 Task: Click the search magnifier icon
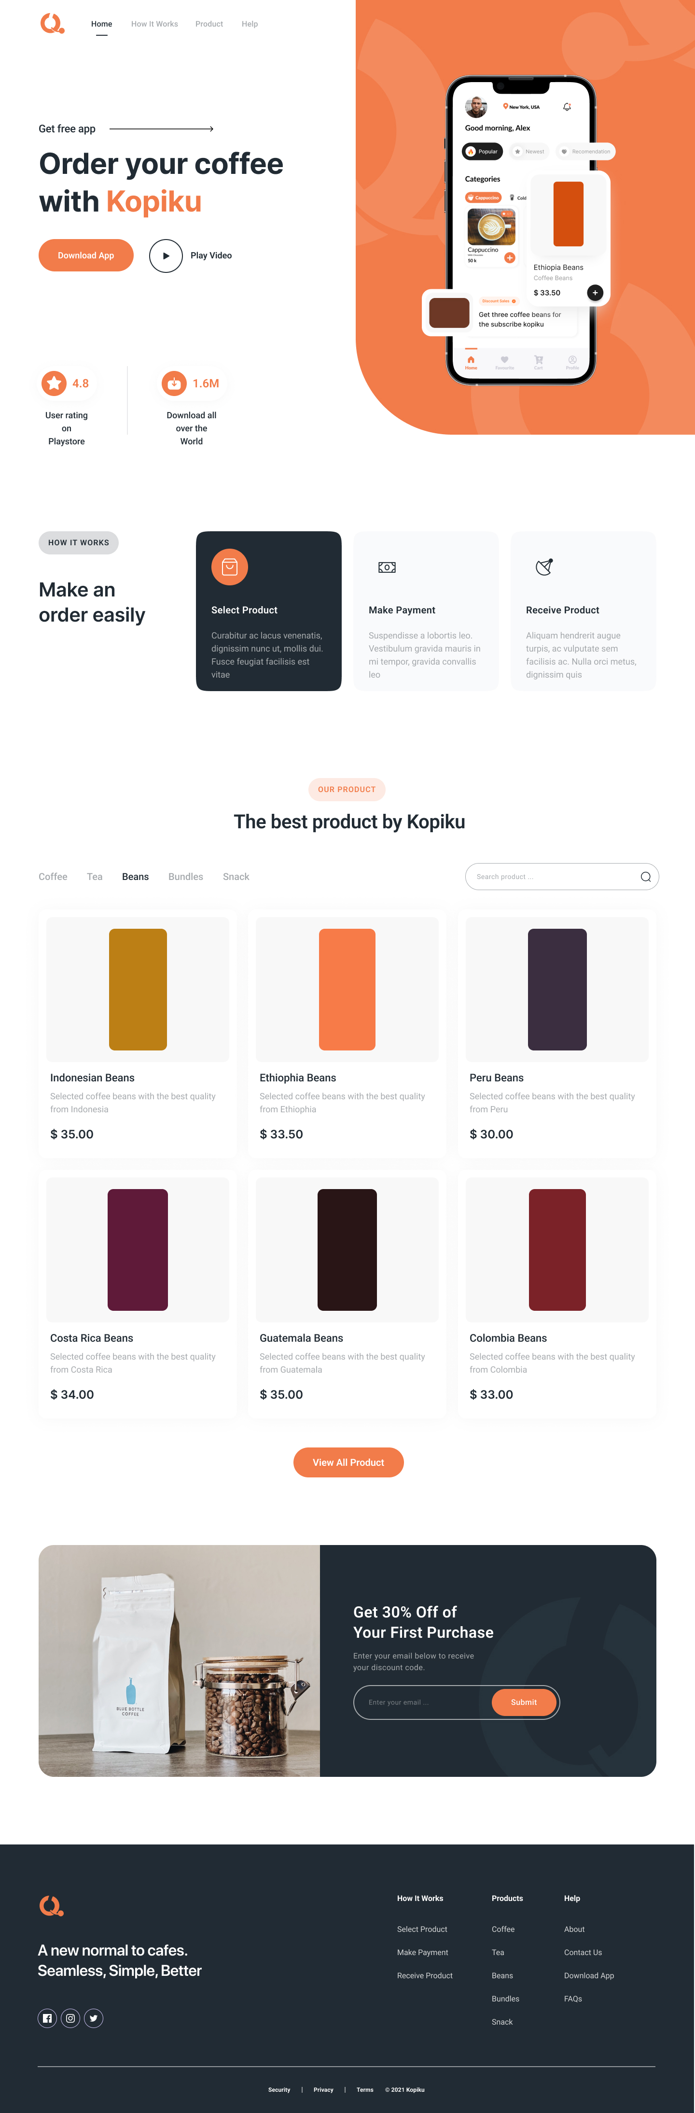(x=645, y=877)
